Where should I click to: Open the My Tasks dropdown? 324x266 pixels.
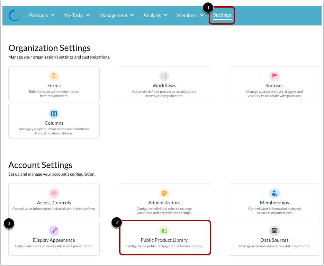[77, 15]
